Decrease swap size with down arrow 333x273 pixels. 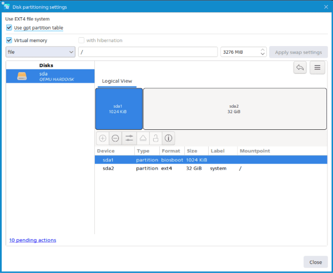click(x=263, y=54)
